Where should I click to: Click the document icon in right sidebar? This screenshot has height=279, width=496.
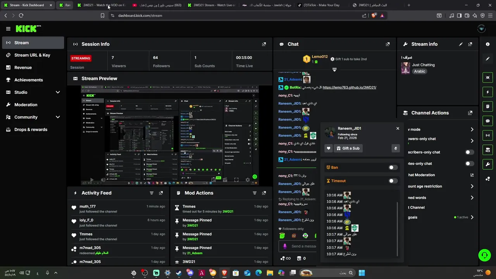click(x=487, y=107)
